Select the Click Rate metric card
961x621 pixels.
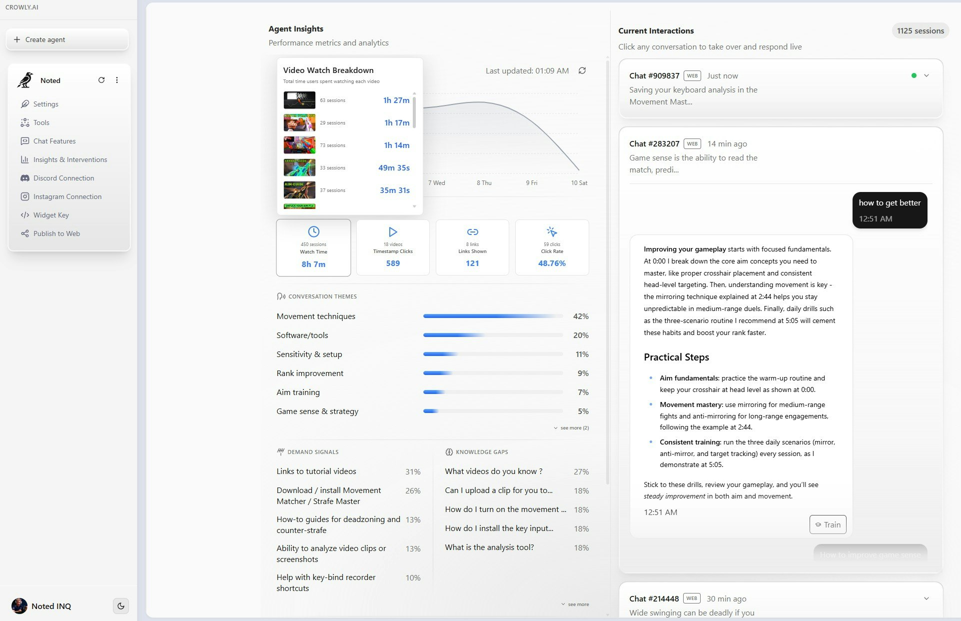coord(552,247)
